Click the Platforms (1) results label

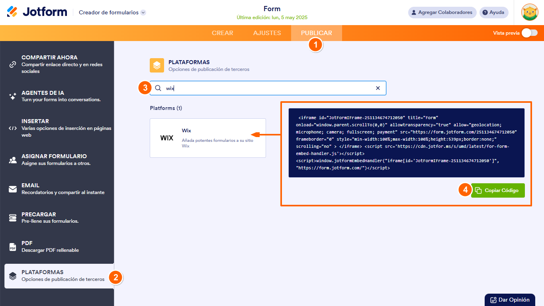[x=166, y=108]
